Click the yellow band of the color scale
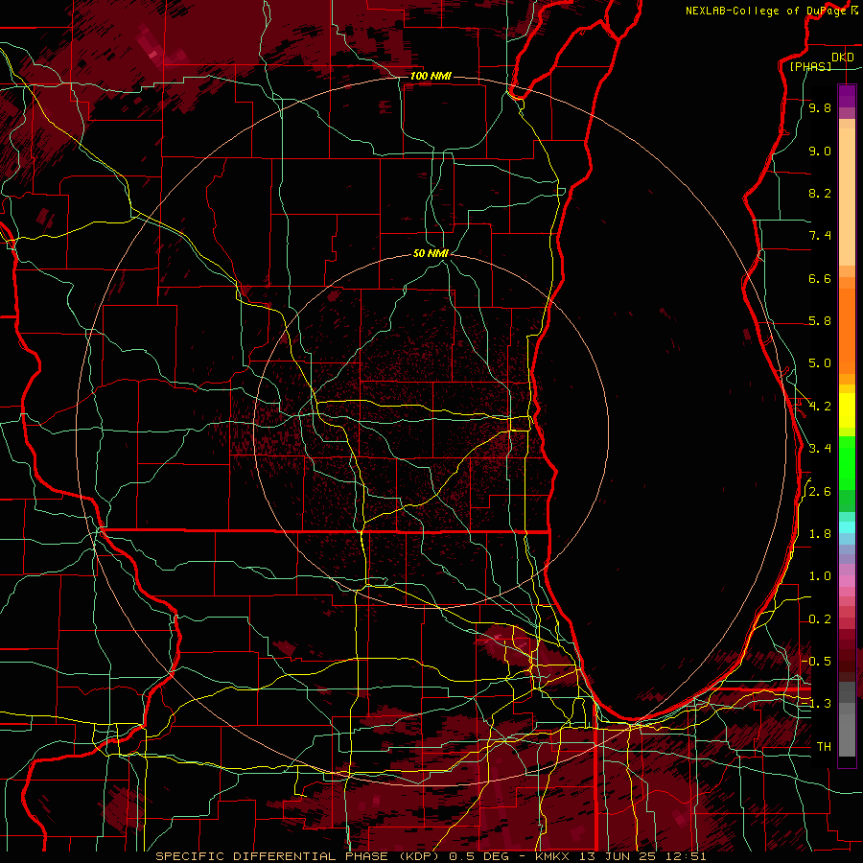This screenshot has width=863, height=863. coord(847,410)
